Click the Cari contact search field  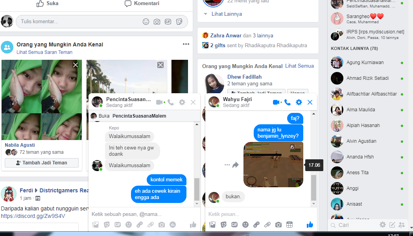(353, 225)
